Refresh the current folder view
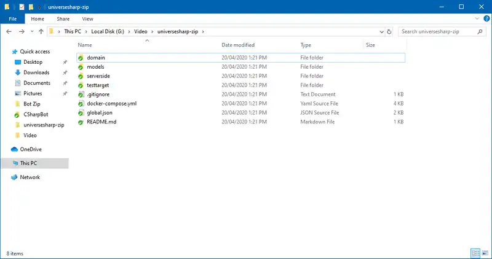The image size is (492, 259). pyautogui.click(x=390, y=31)
